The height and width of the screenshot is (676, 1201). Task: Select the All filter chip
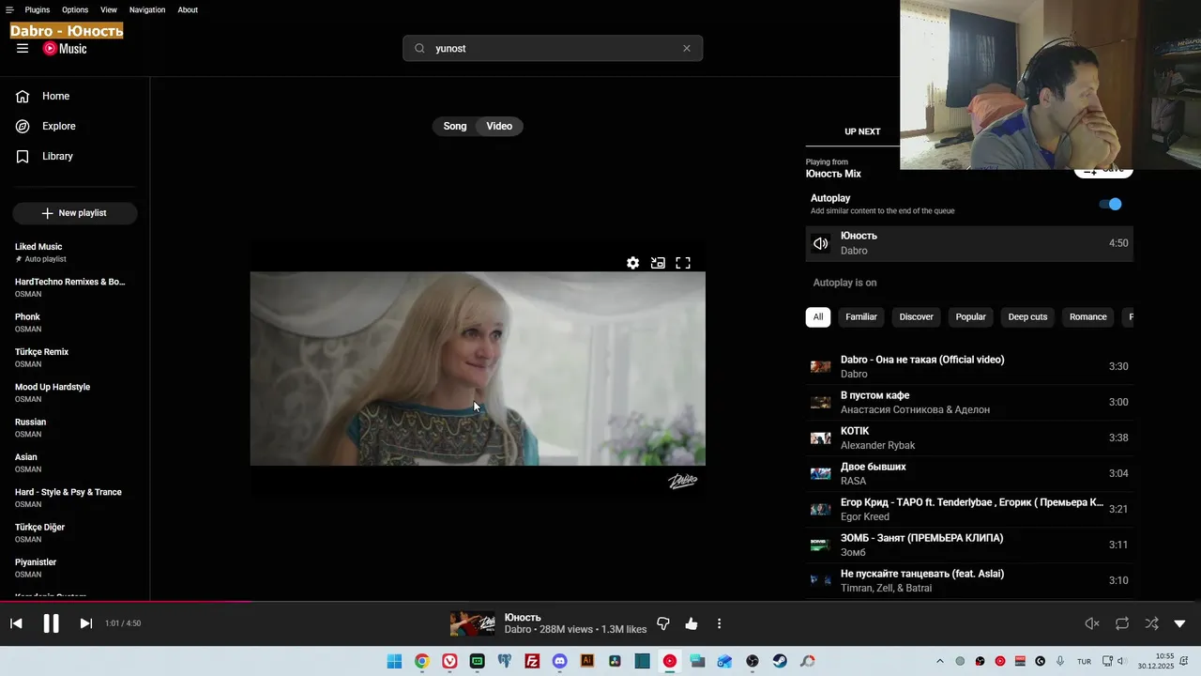pos(818,316)
